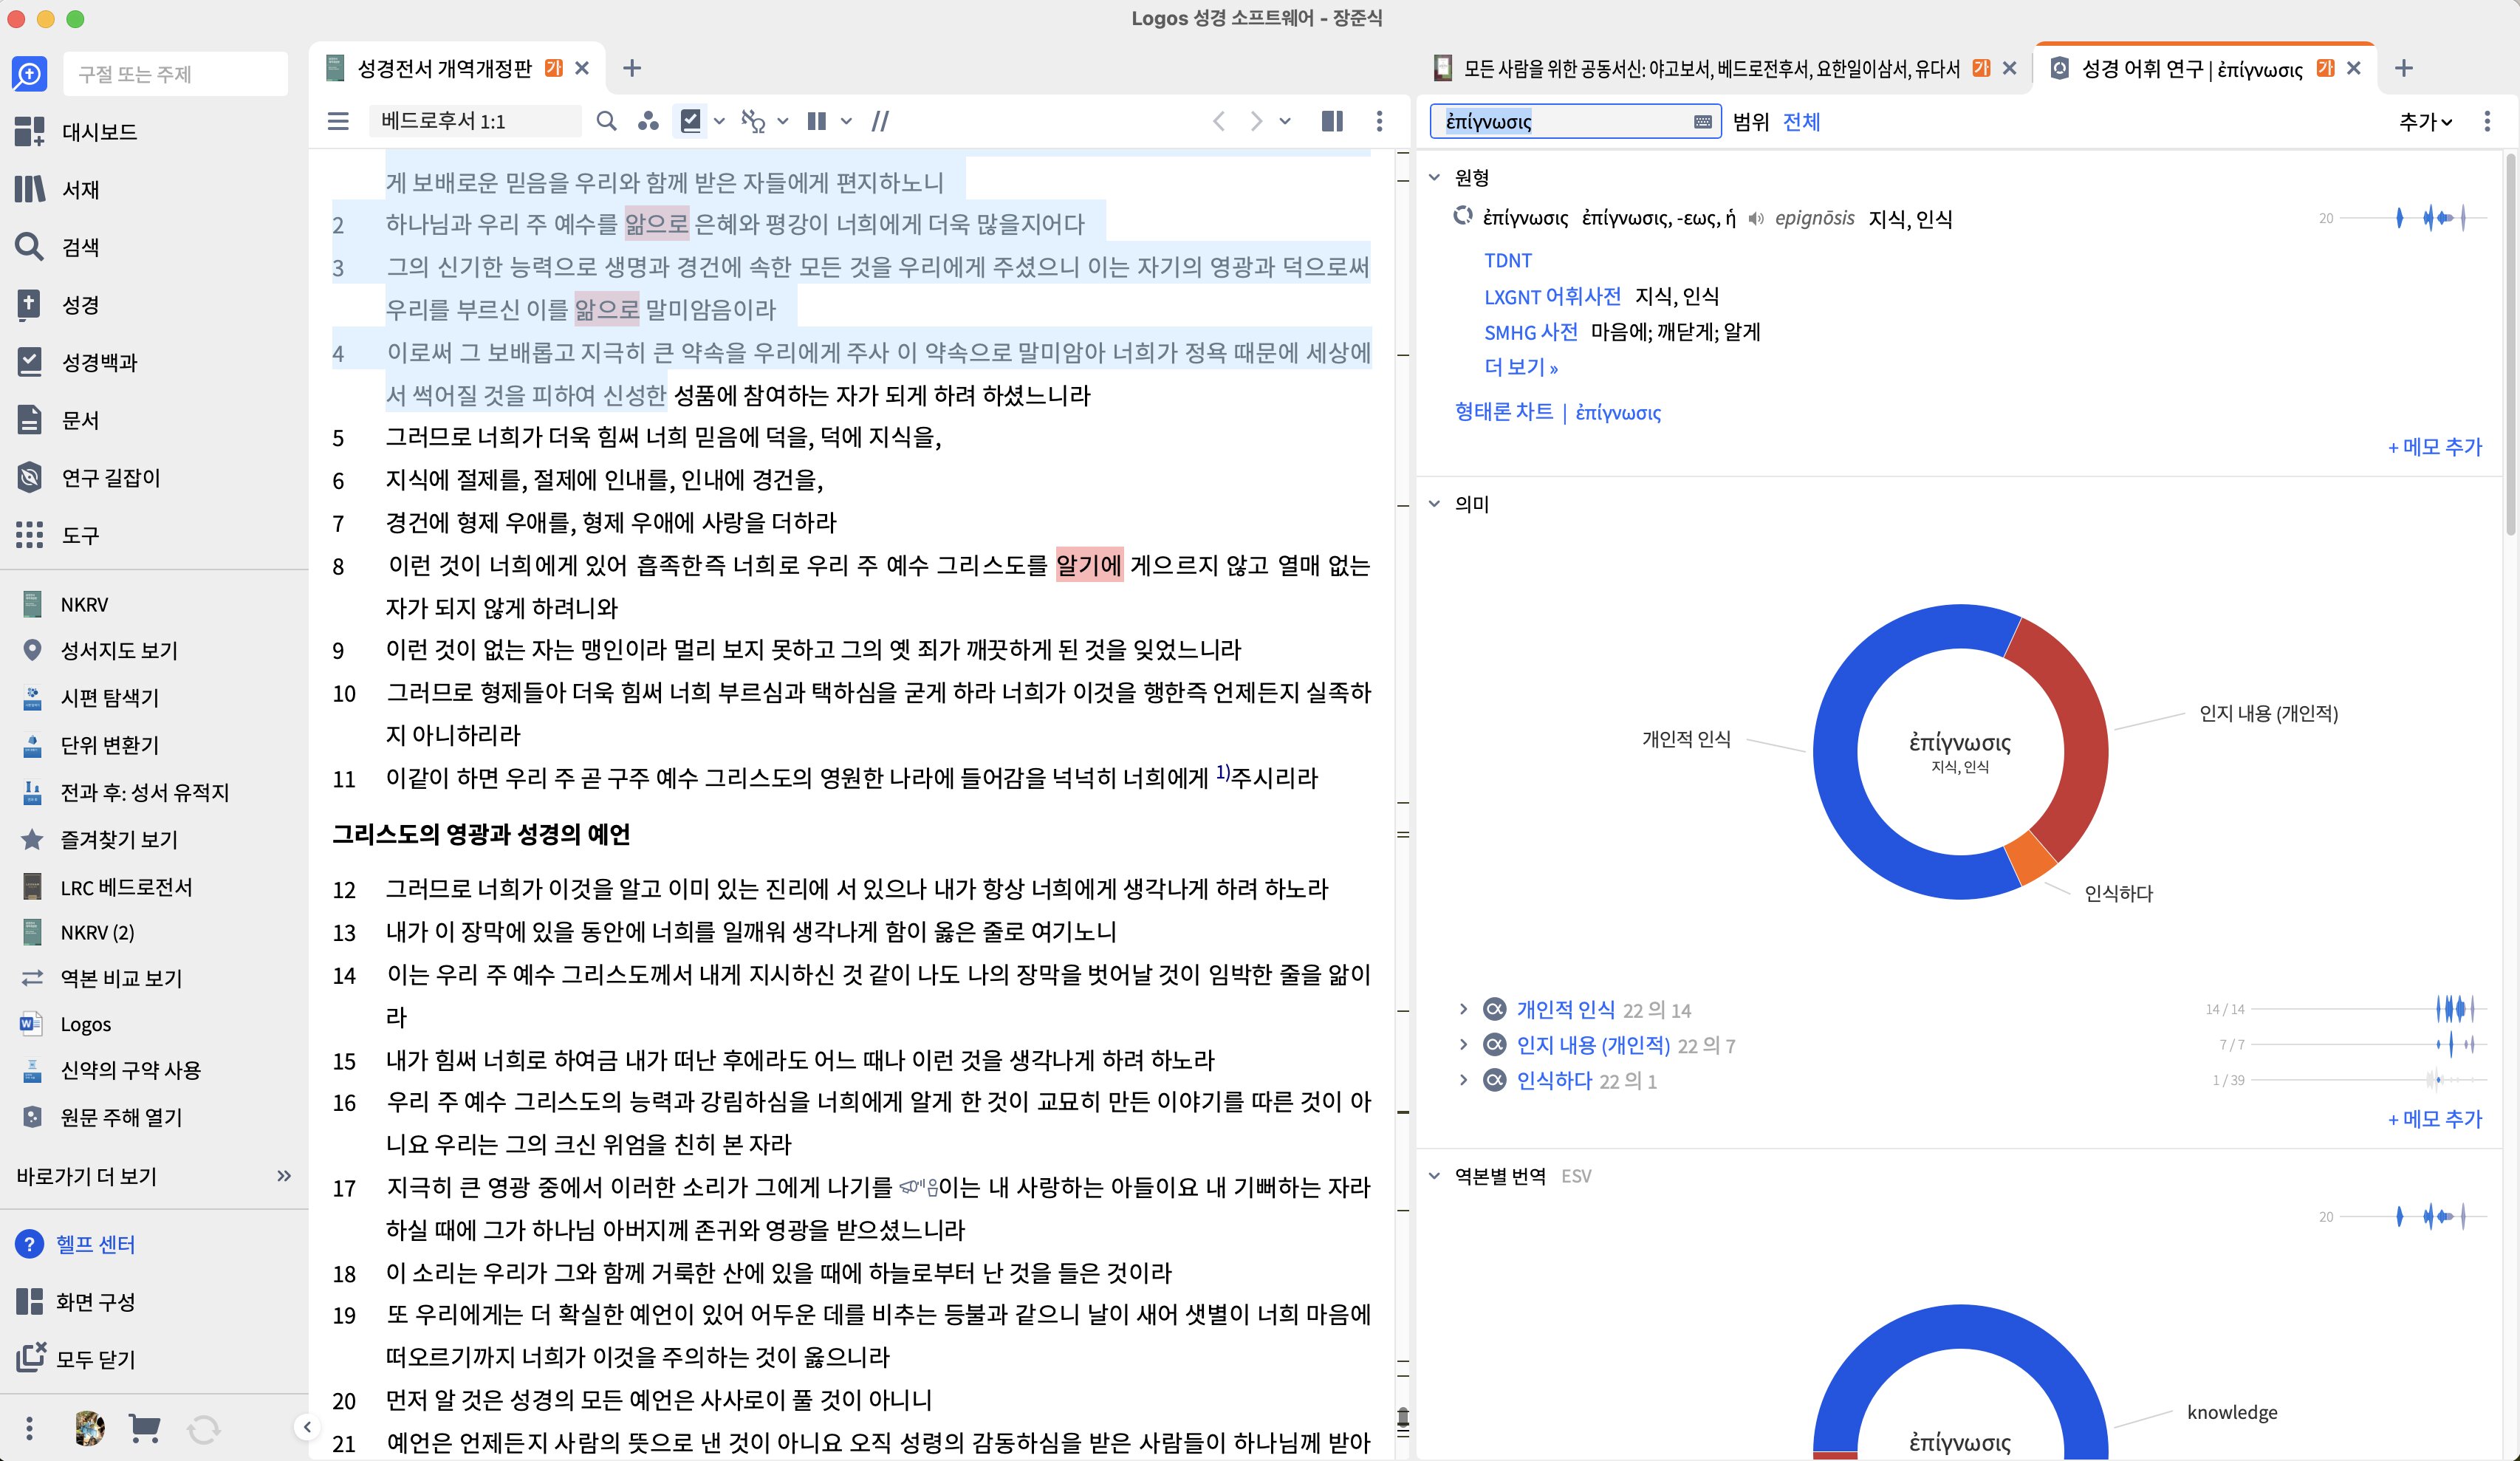Open the 형태론 차트 link

1504,412
